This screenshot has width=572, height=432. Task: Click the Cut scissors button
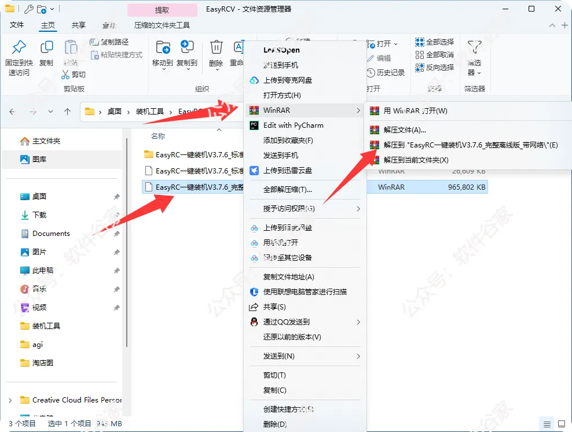[x=74, y=74]
